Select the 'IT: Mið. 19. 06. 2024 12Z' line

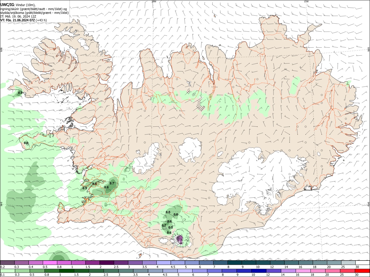pyautogui.click(x=18, y=16)
